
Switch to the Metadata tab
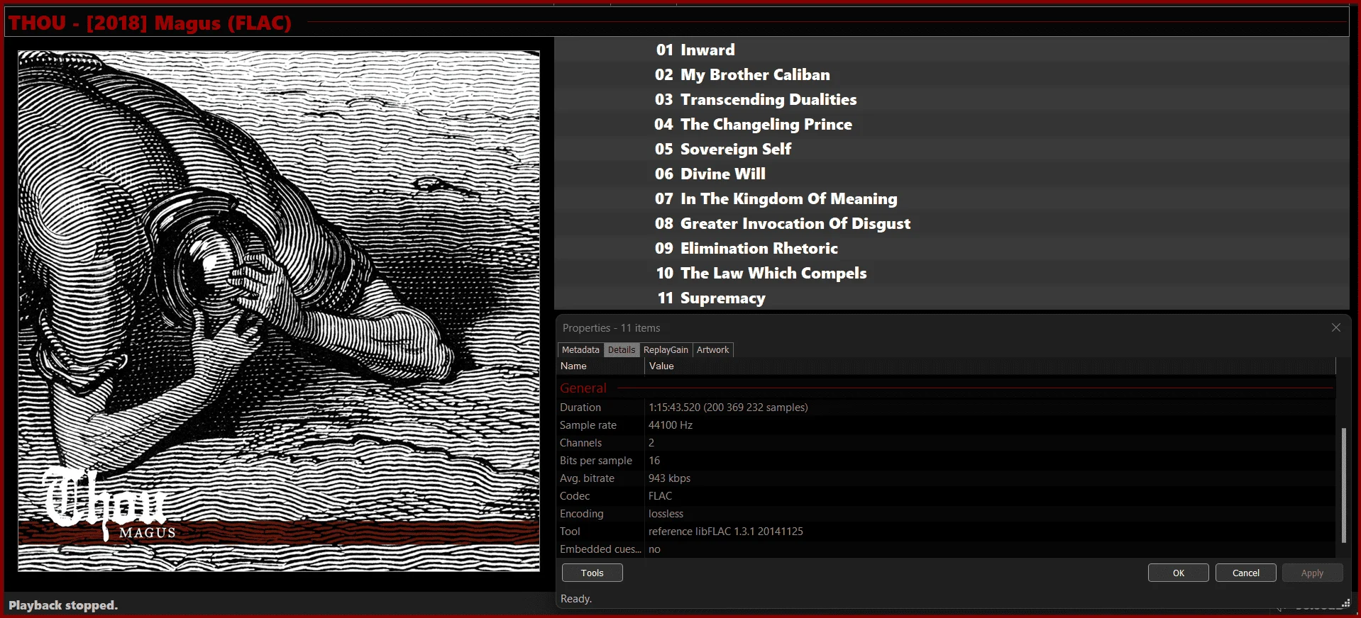[580, 350]
